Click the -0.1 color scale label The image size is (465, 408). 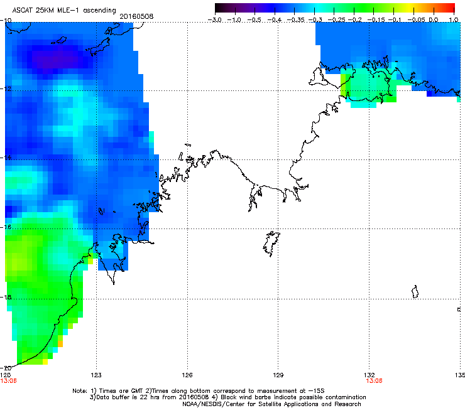coord(395,20)
